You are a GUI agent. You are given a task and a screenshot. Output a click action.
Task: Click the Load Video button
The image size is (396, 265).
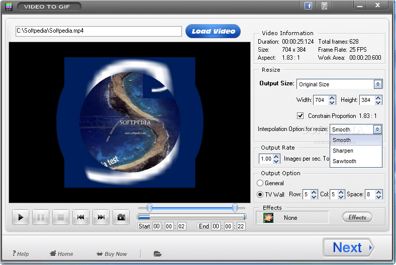(213, 31)
